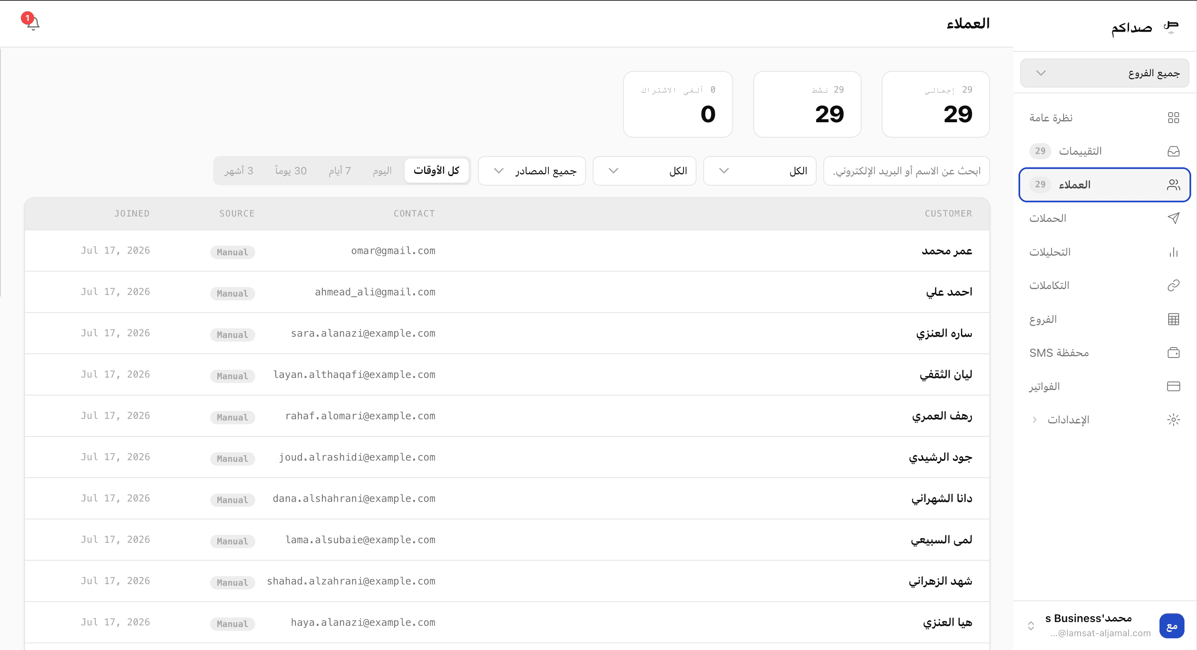The height and width of the screenshot is (650, 1197).
Task: Open the 'الفواتير' invoices page
Action: click(x=1104, y=386)
